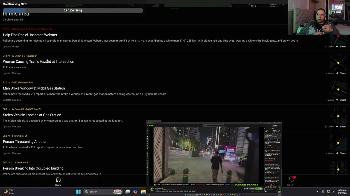Open Stolen Vehicle Located at Gas Station
The height and width of the screenshot is (196, 350).
click(32, 115)
